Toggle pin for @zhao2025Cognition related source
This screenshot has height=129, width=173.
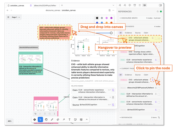pos(113,105)
